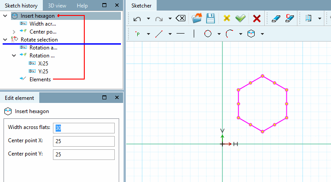Collapse the Insert hexagon tree node
This screenshot has width=331, height=182.
(x=5, y=16)
